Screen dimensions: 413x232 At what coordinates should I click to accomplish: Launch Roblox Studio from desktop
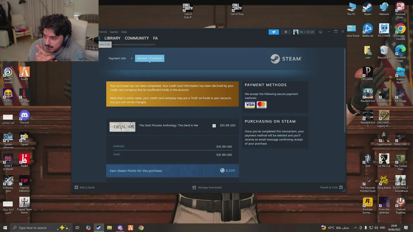click(x=400, y=76)
